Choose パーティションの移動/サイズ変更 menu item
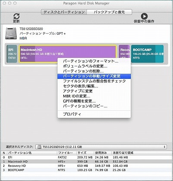 pyautogui.click(x=94, y=76)
